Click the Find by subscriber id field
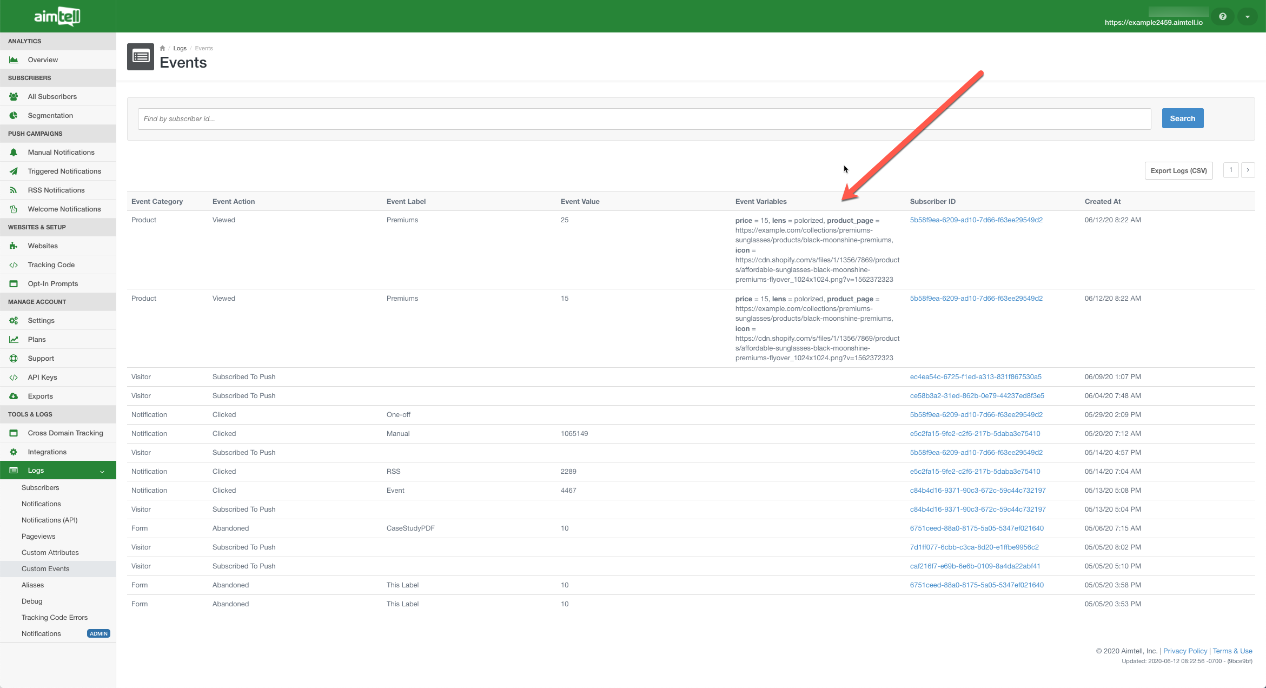1266x688 pixels. coord(644,119)
